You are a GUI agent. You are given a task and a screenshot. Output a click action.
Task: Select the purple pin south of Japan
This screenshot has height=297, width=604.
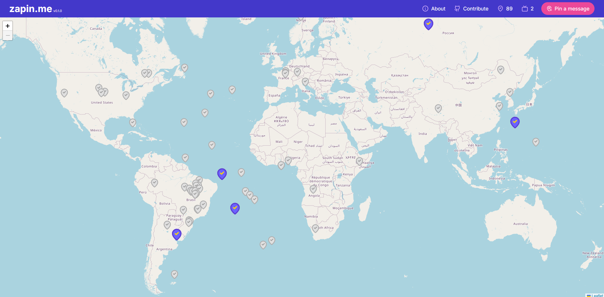click(x=515, y=122)
